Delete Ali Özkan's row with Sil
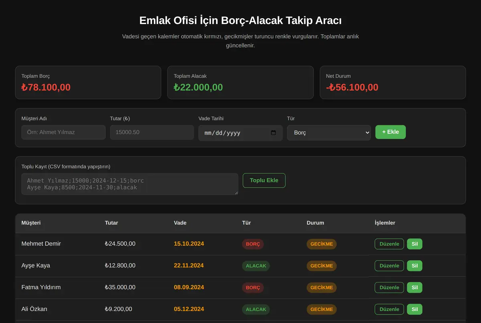481x323 pixels. click(x=414, y=309)
